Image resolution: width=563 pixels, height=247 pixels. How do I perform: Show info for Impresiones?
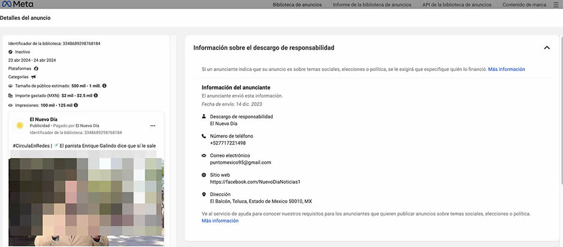tap(76, 105)
